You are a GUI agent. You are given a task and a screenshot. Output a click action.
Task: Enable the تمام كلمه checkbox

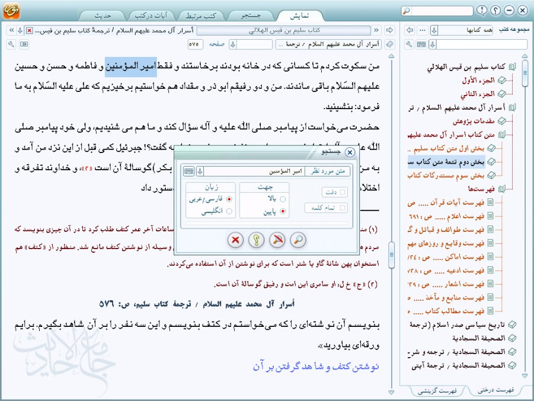(x=343, y=208)
